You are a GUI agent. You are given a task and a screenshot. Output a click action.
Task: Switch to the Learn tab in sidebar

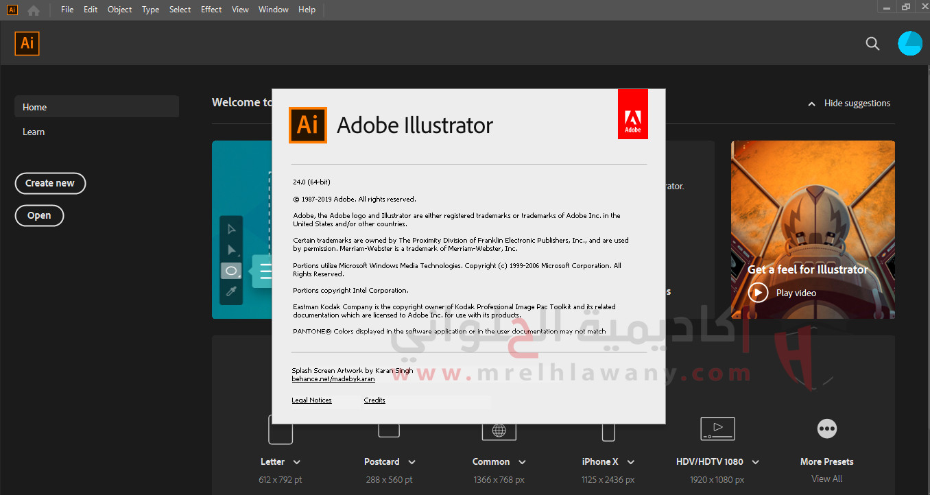click(34, 132)
